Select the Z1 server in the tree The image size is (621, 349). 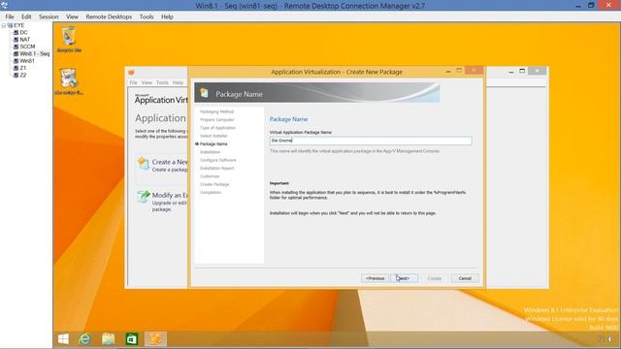(x=23, y=68)
